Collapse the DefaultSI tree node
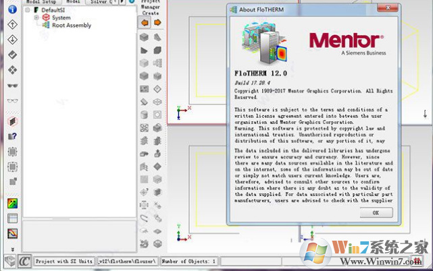The width and height of the screenshot is (433, 271). pyautogui.click(x=27, y=11)
